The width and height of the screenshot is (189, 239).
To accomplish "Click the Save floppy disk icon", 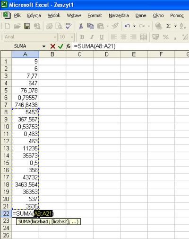I will coord(27,26).
